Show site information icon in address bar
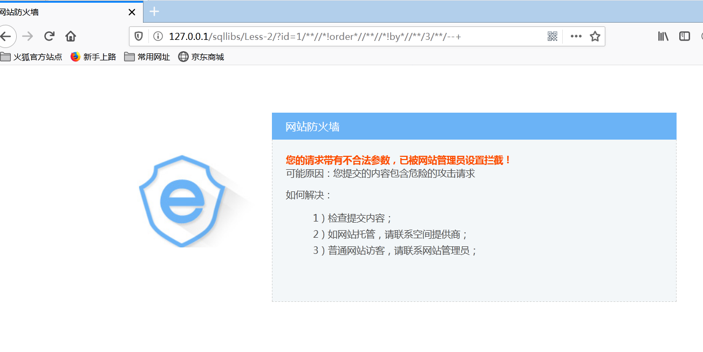Screen dimensions: 703x352 (x=158, y=36)
